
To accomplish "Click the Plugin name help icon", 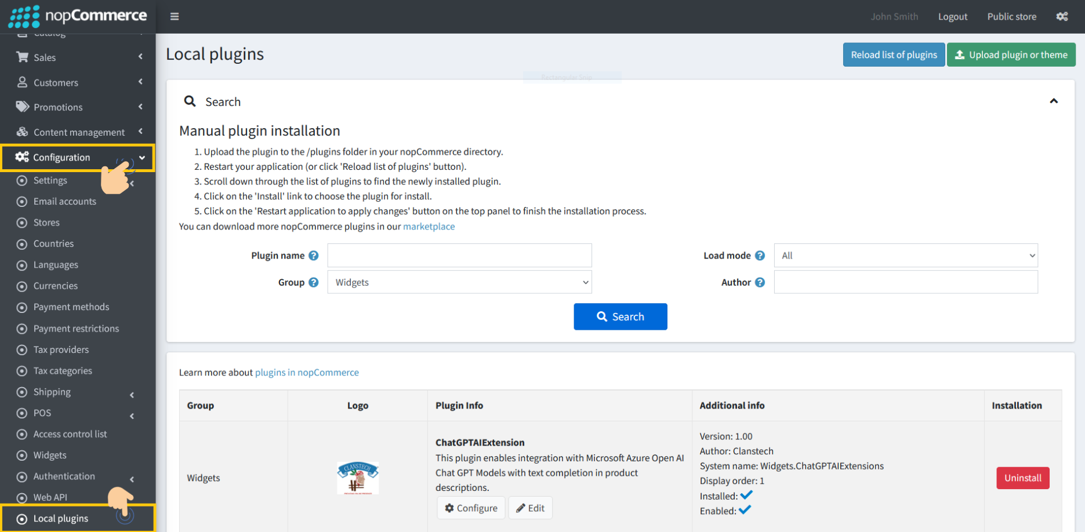I will tap(314, 256).
